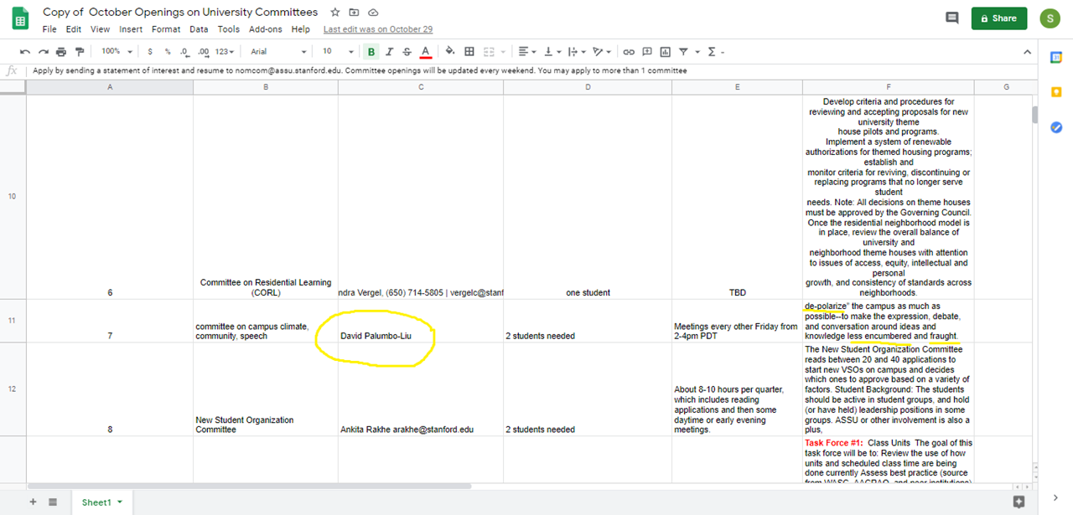
Task: Select the Paint format roller tool
Action: [x=80, y=52]
